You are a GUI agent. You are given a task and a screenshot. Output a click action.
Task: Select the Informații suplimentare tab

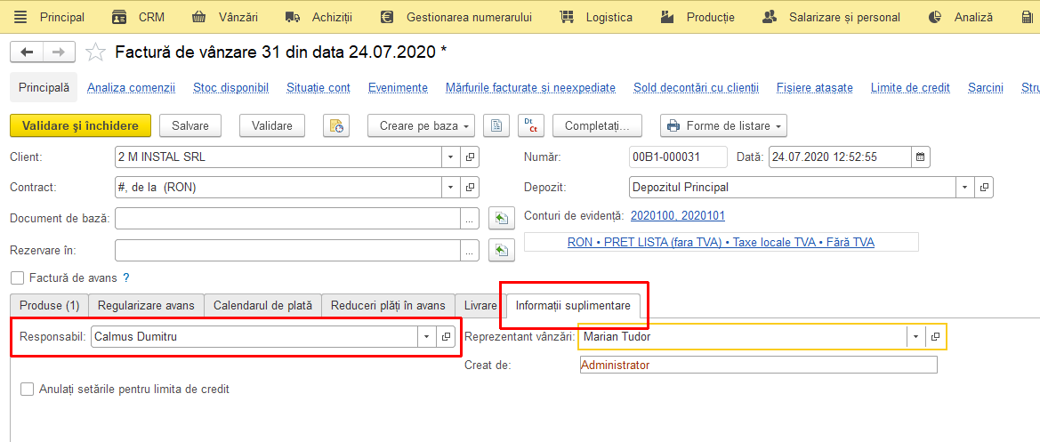pos(573,306)
